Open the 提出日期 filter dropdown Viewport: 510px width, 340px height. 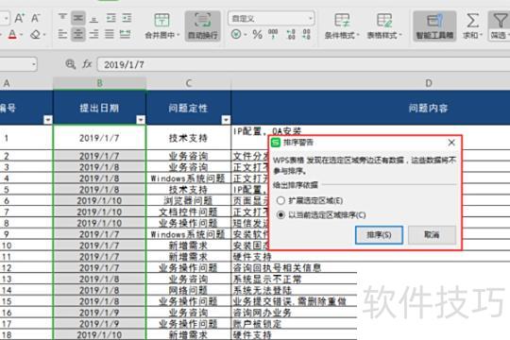(x=141, y=120)
